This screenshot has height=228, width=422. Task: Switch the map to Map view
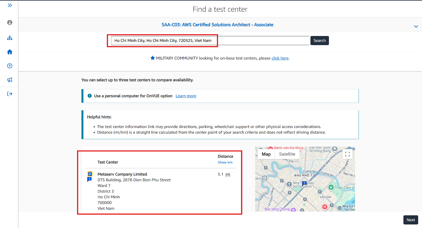click(x=266, y=154)
